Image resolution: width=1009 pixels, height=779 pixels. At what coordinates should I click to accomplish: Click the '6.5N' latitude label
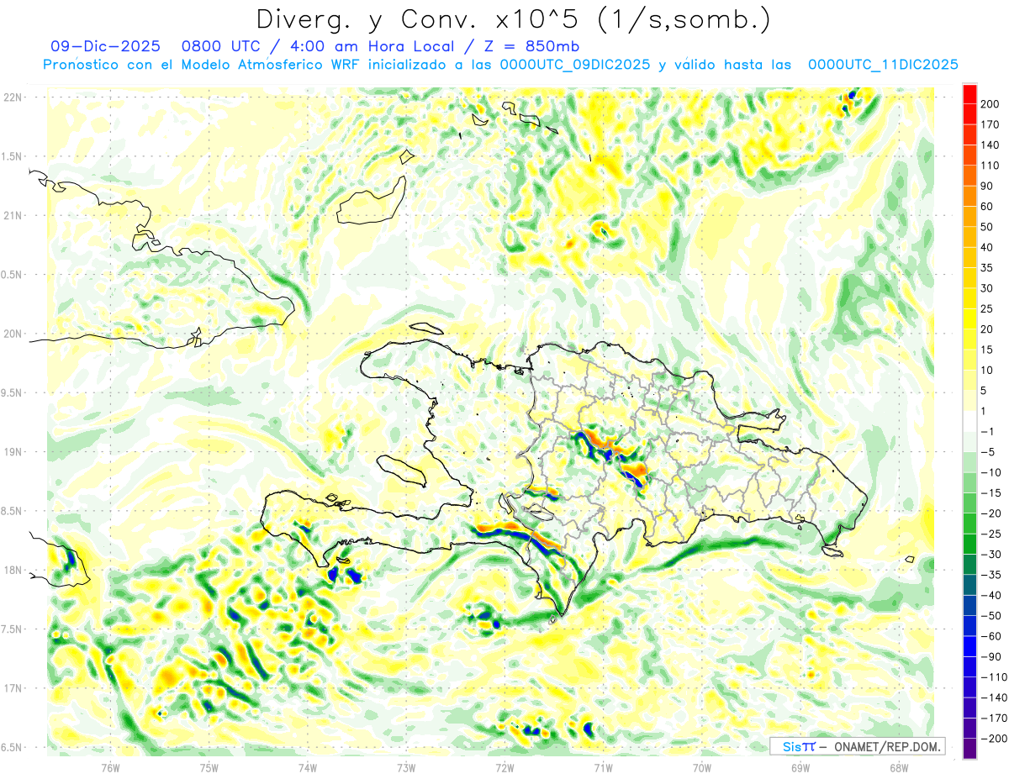(x=13, y=748)
